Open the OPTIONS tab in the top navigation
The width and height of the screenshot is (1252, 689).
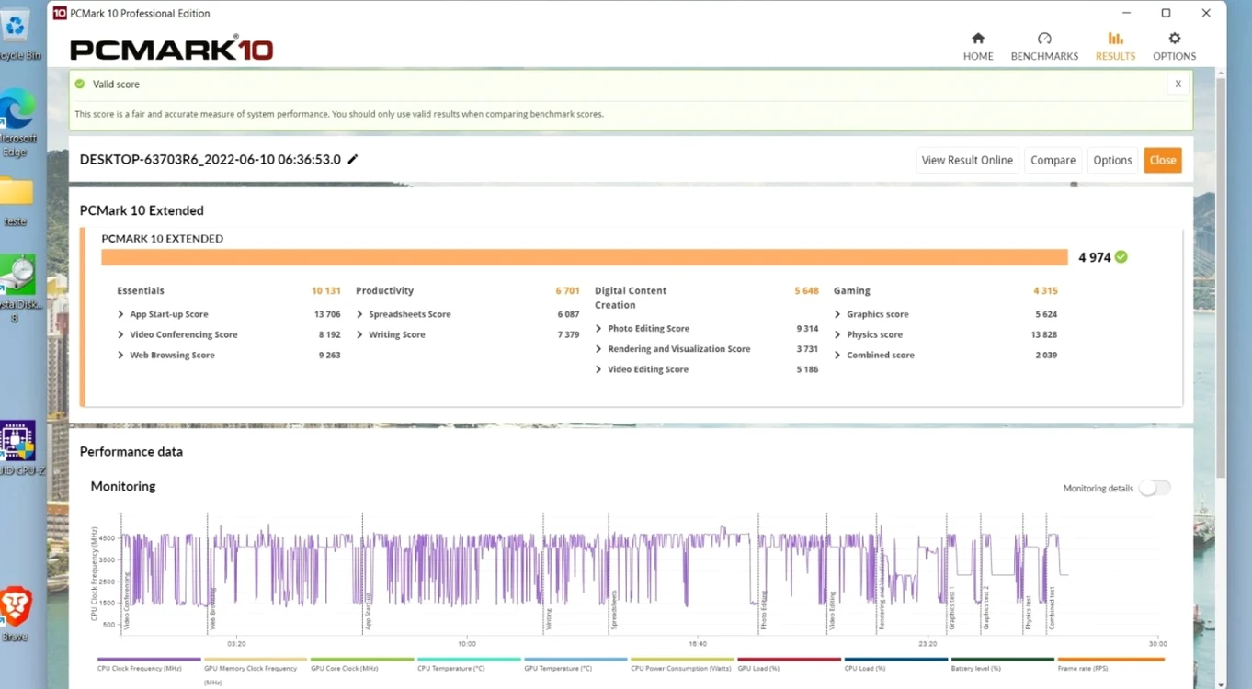[1174, 47]
